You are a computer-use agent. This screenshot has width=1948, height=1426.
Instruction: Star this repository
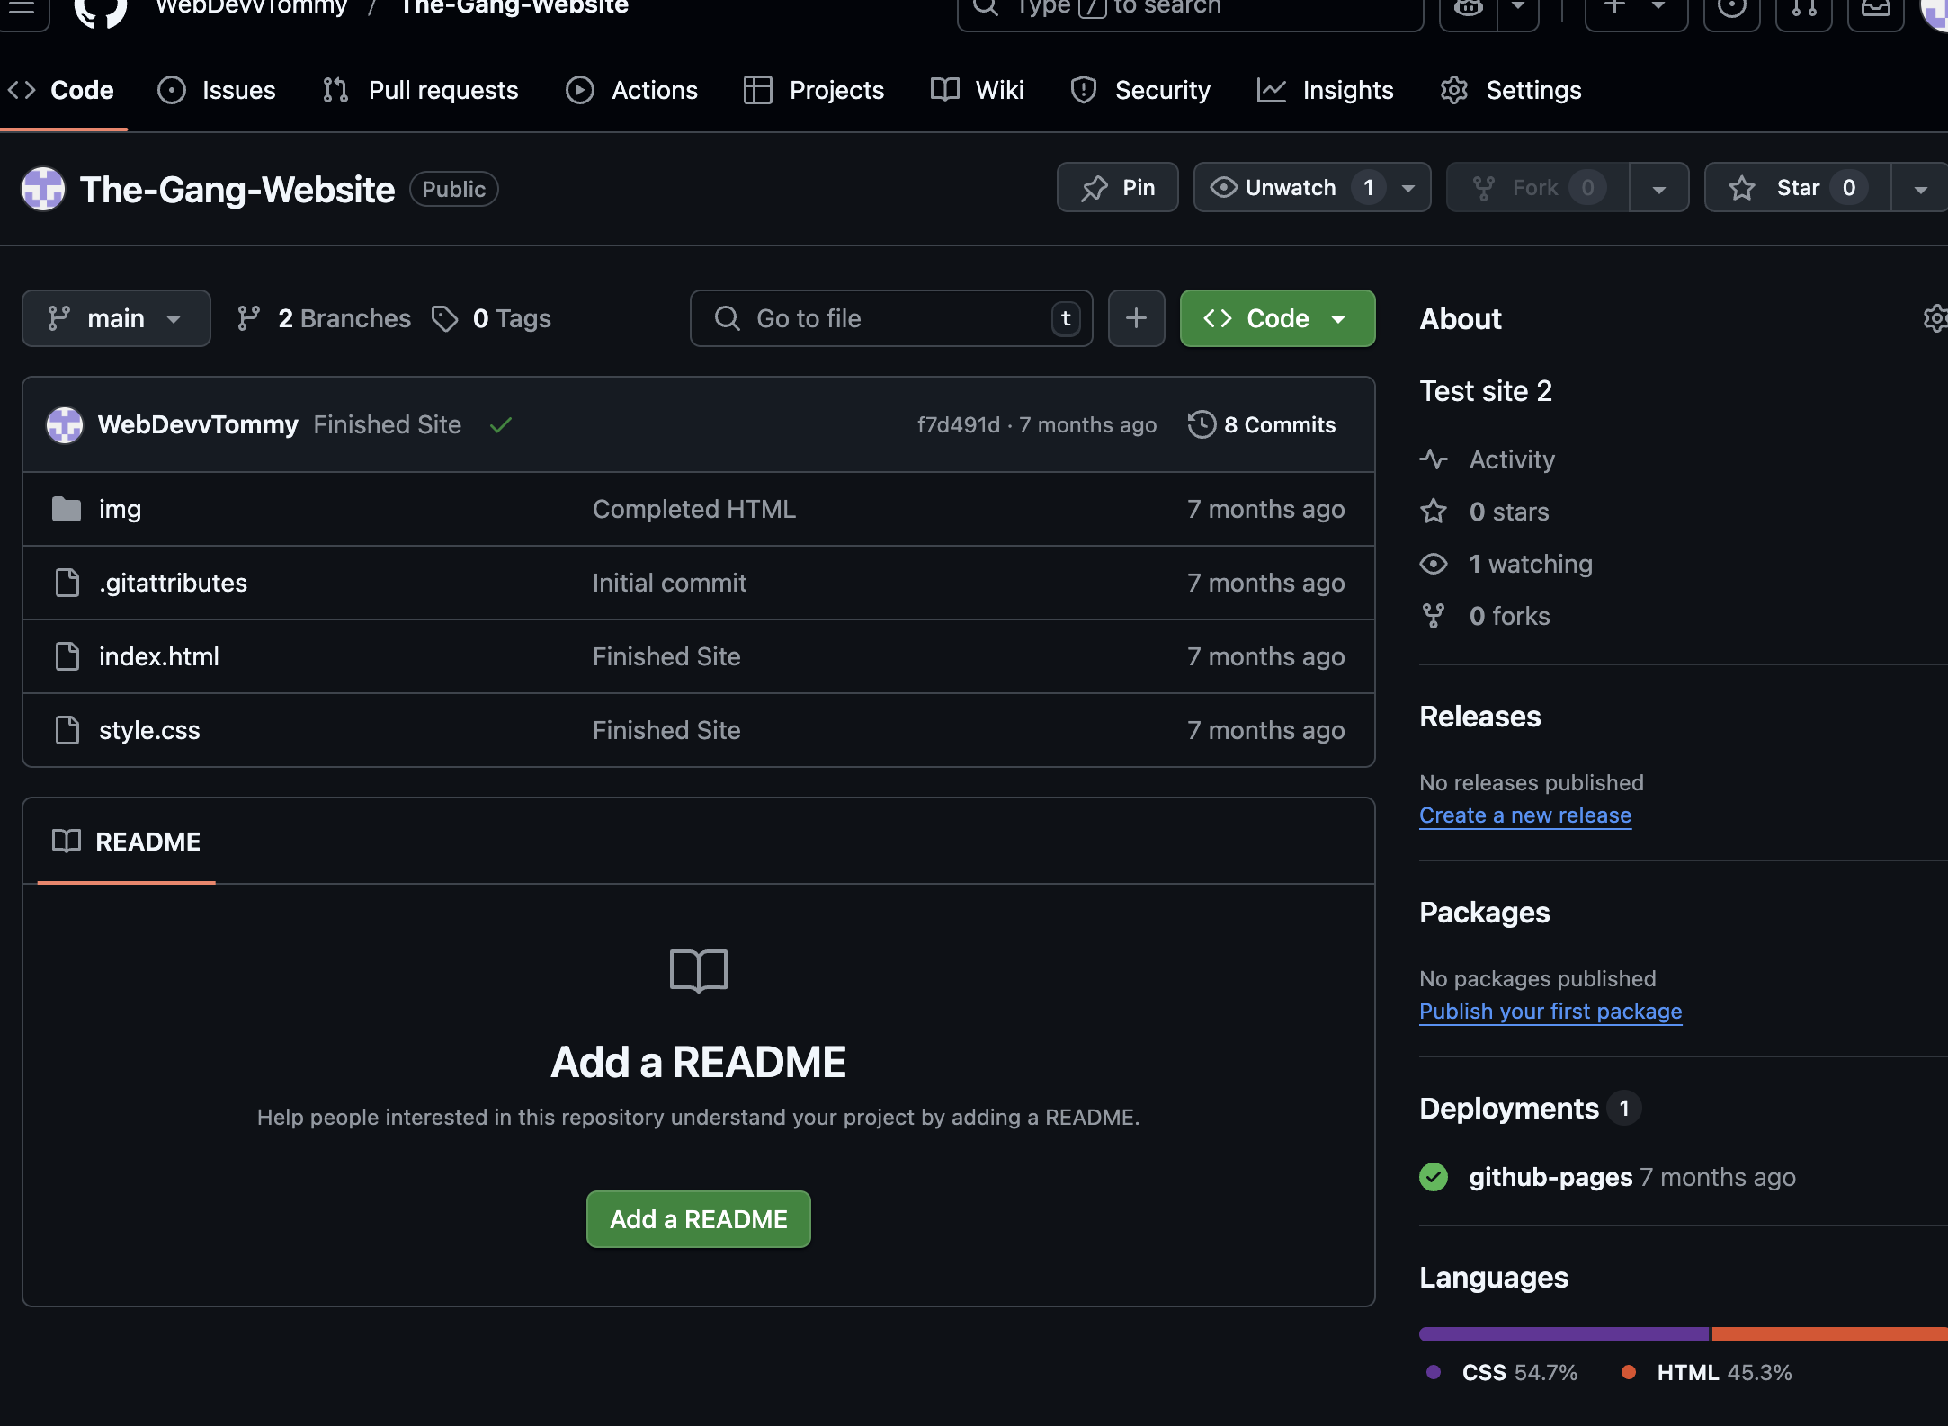1798,187
